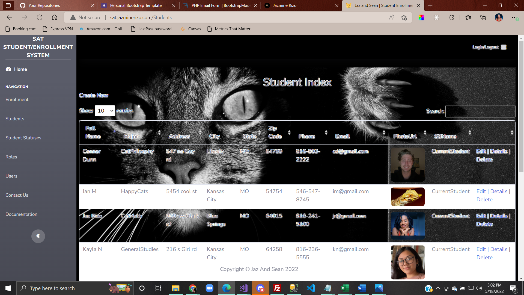Click Kayla N's photo thumbnail
The image size is (524, 295).
pos(407,262)
